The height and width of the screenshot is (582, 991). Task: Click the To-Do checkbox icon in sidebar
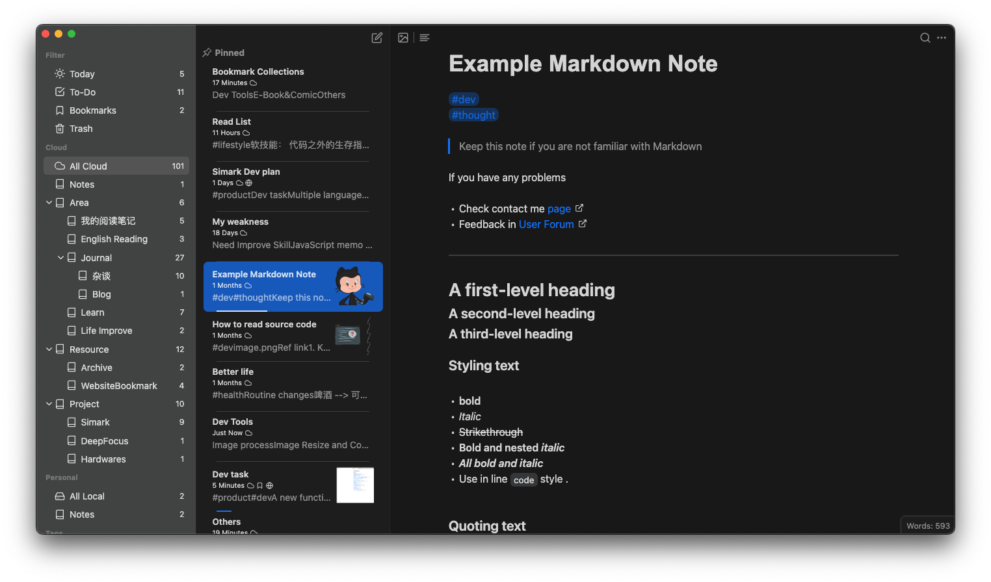point(60,92)
